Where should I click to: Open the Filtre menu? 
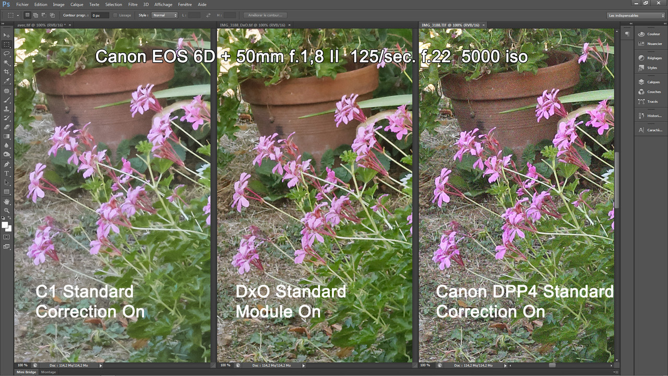[133, 4]
